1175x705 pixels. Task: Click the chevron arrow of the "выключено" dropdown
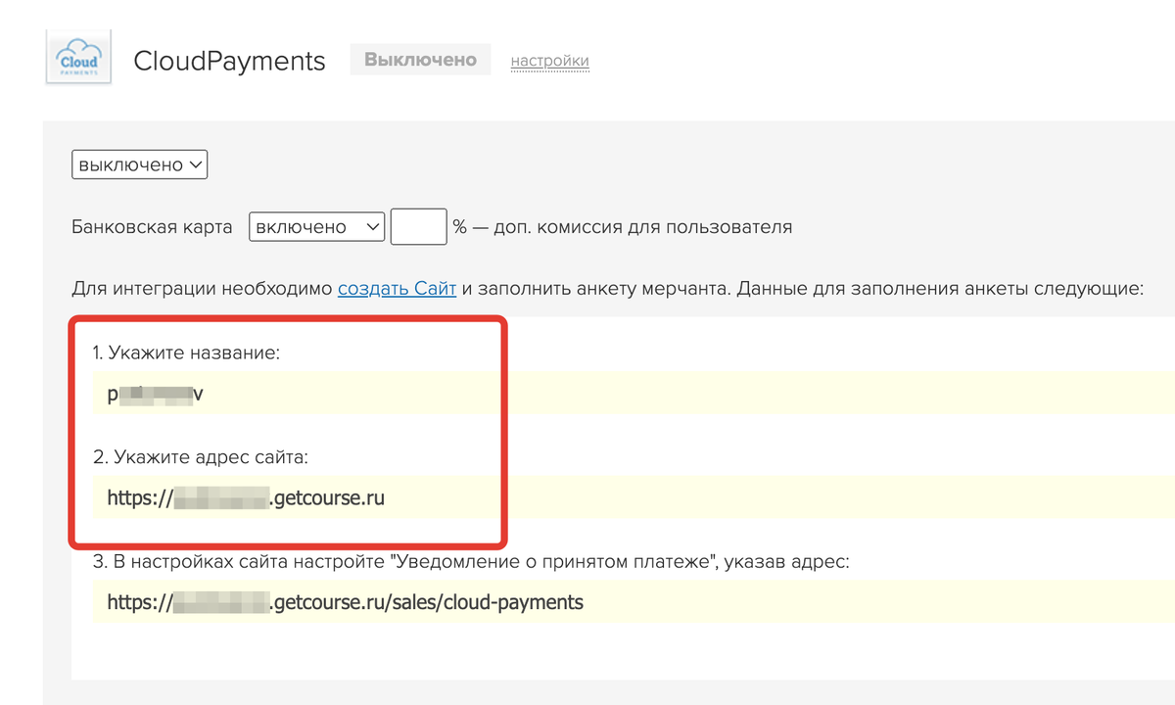pos(196,164)
